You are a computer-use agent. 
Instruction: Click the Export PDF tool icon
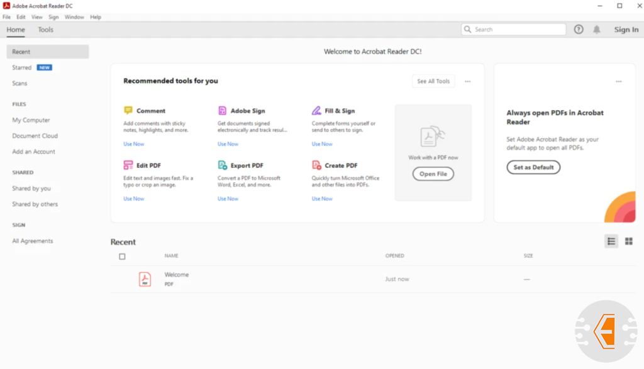[223, 165]
